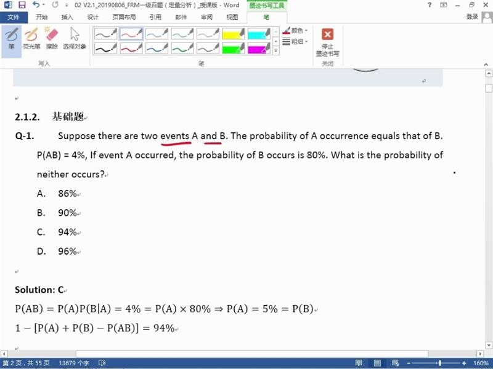Switch to Print Layout view

pos(377,363)
